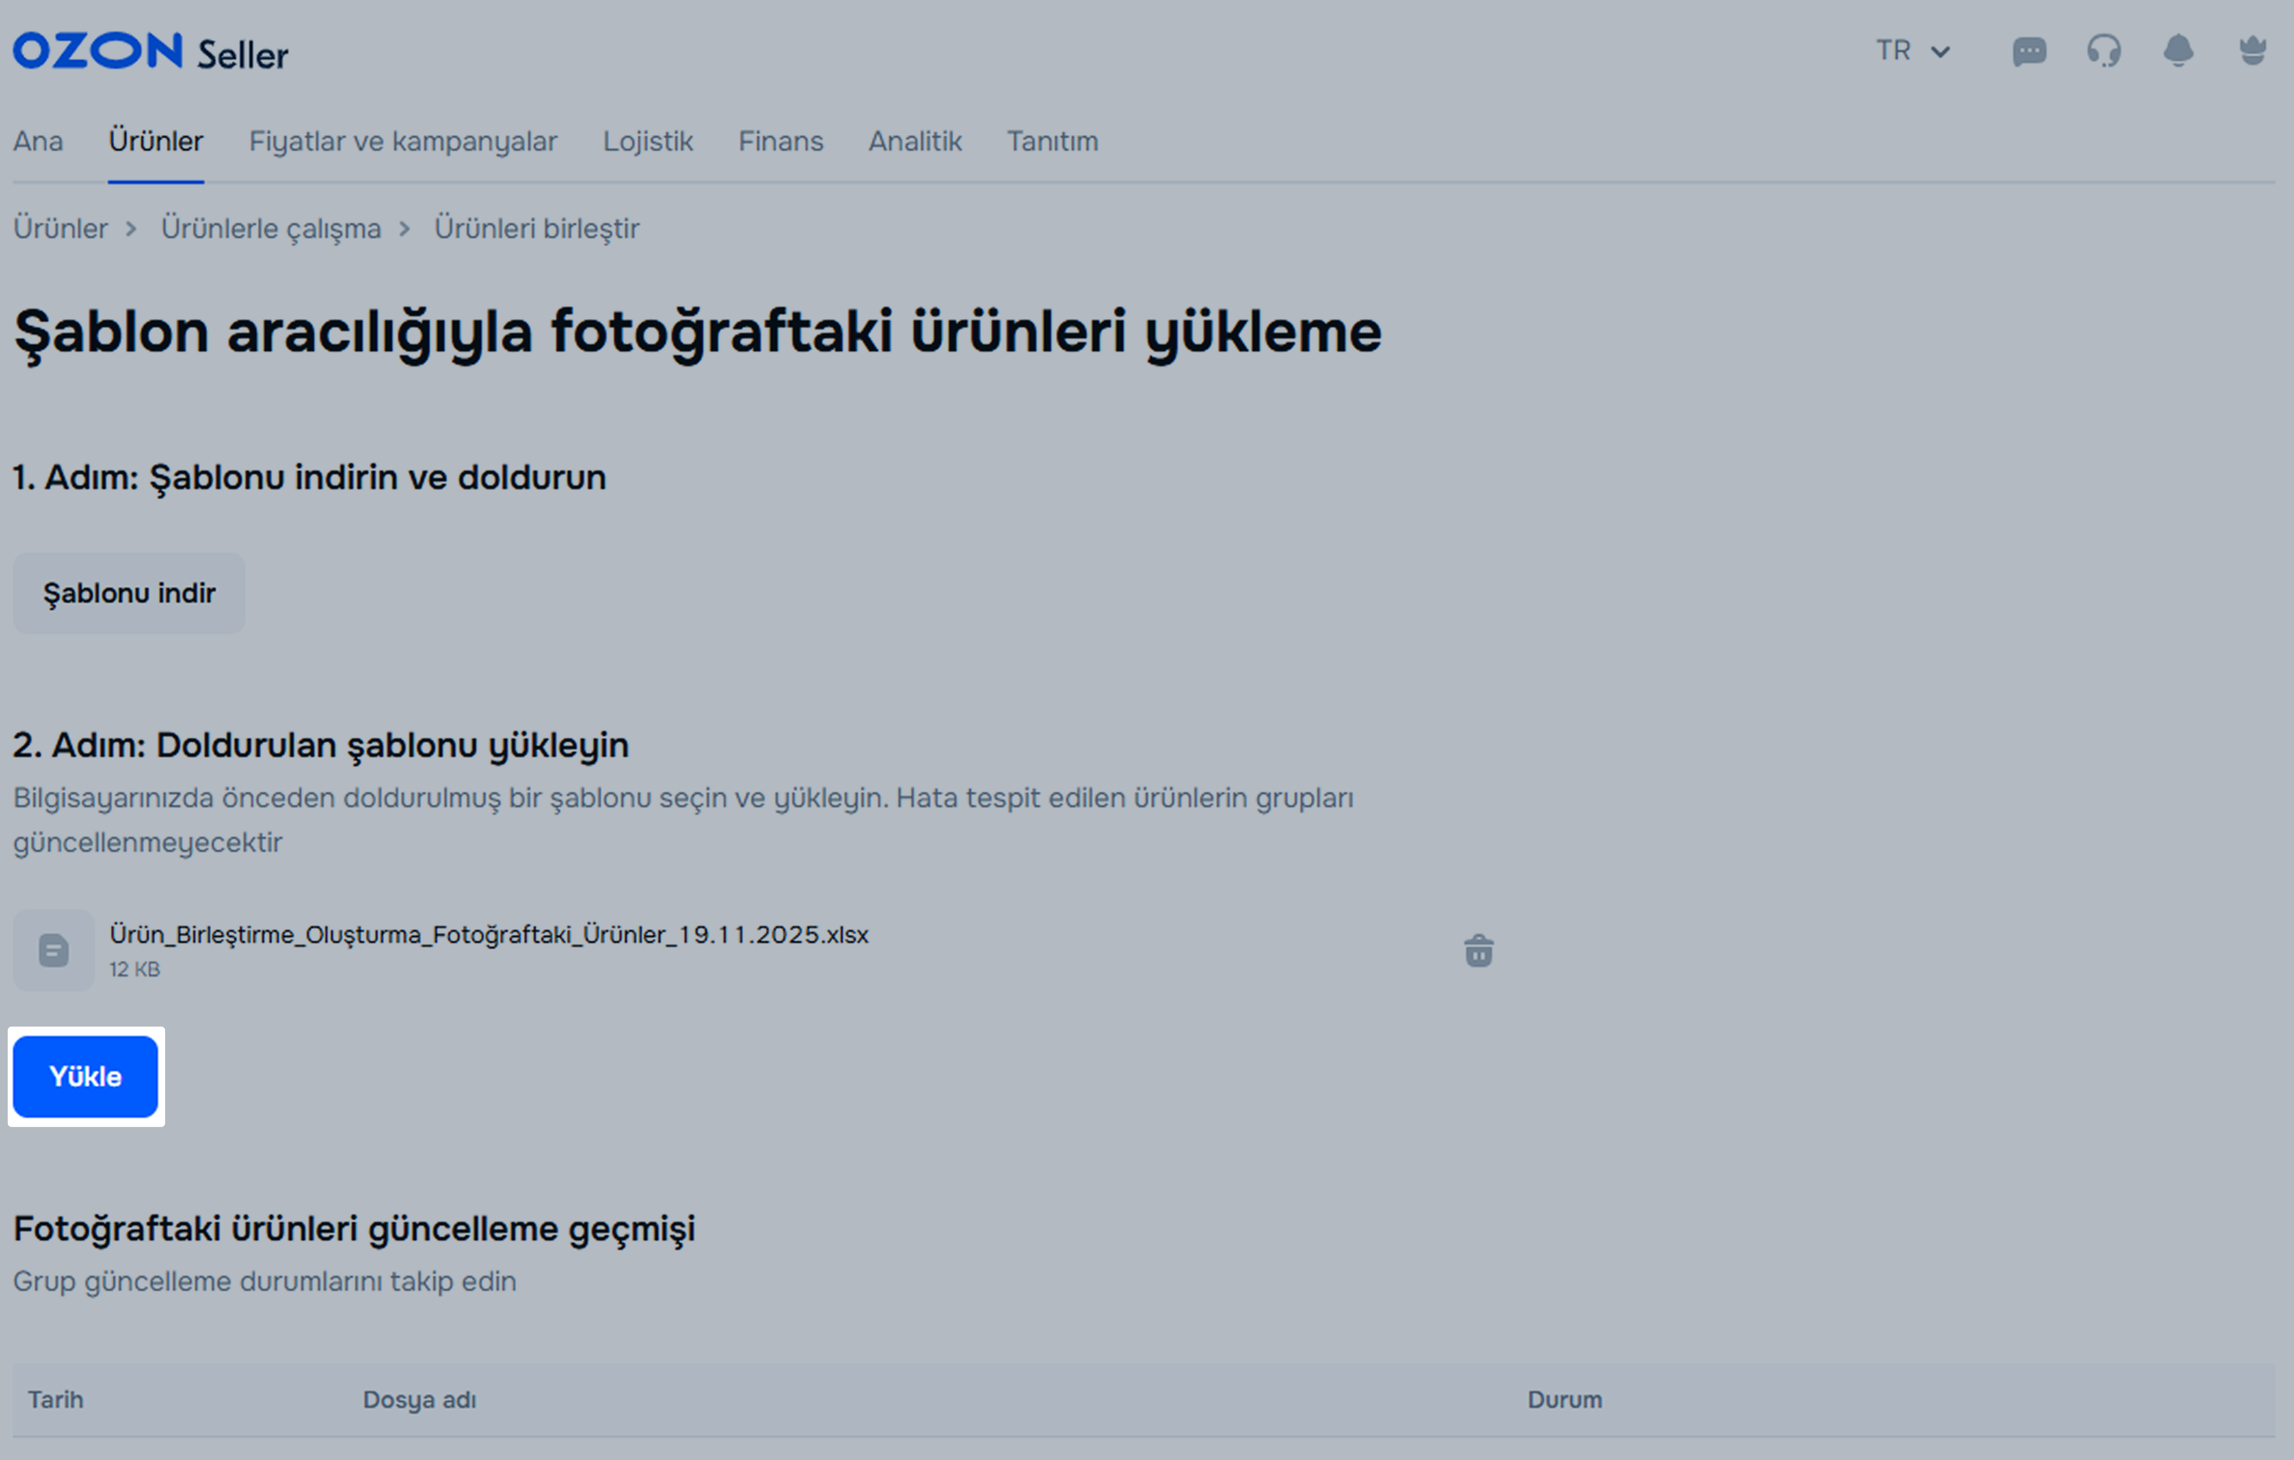Go to Ürünler breadcrumb link
The width and height of the screenshot is (2294, 1460).
click(60, 230)
